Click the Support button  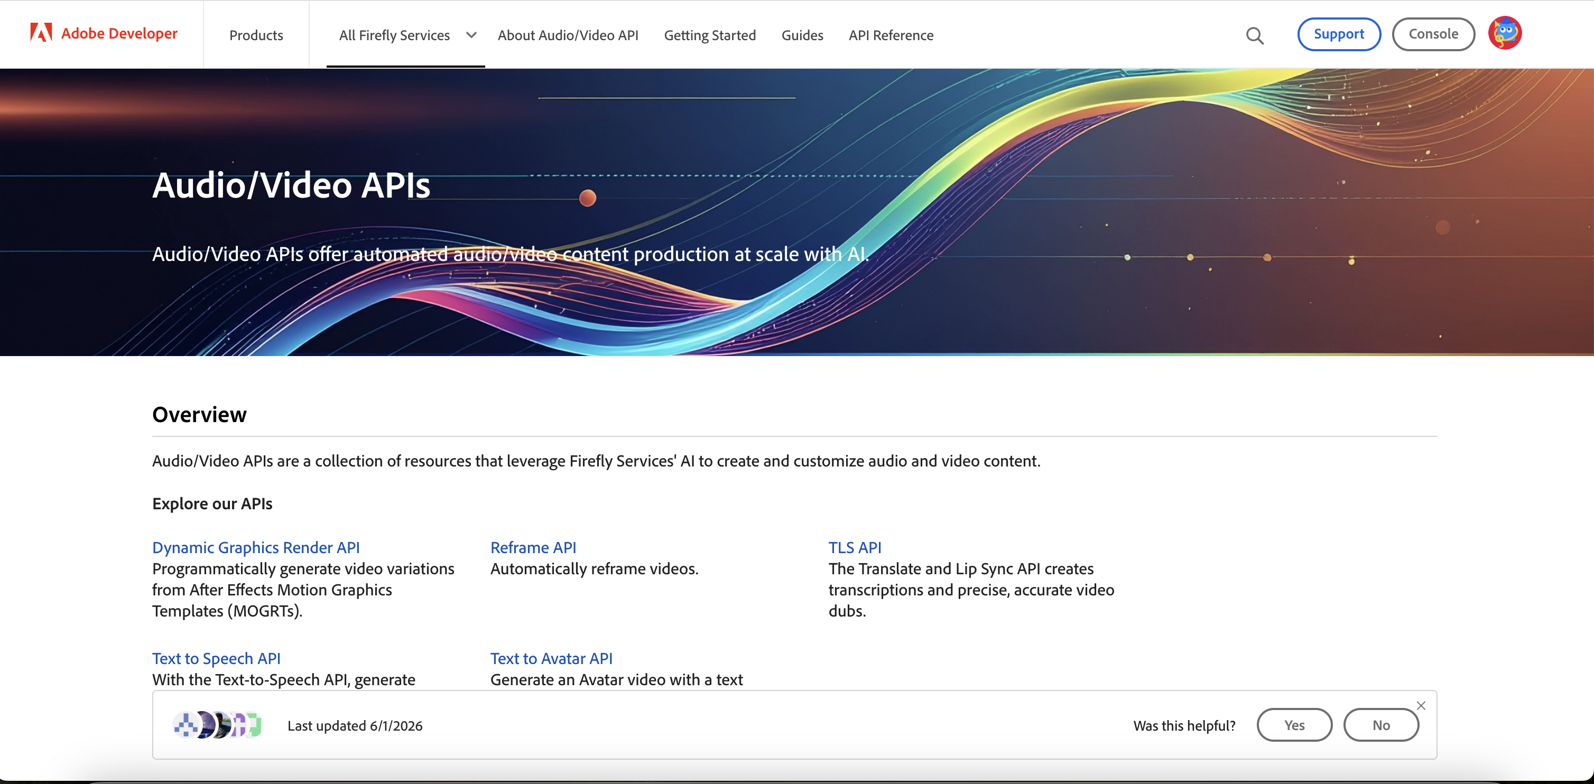1338,34
